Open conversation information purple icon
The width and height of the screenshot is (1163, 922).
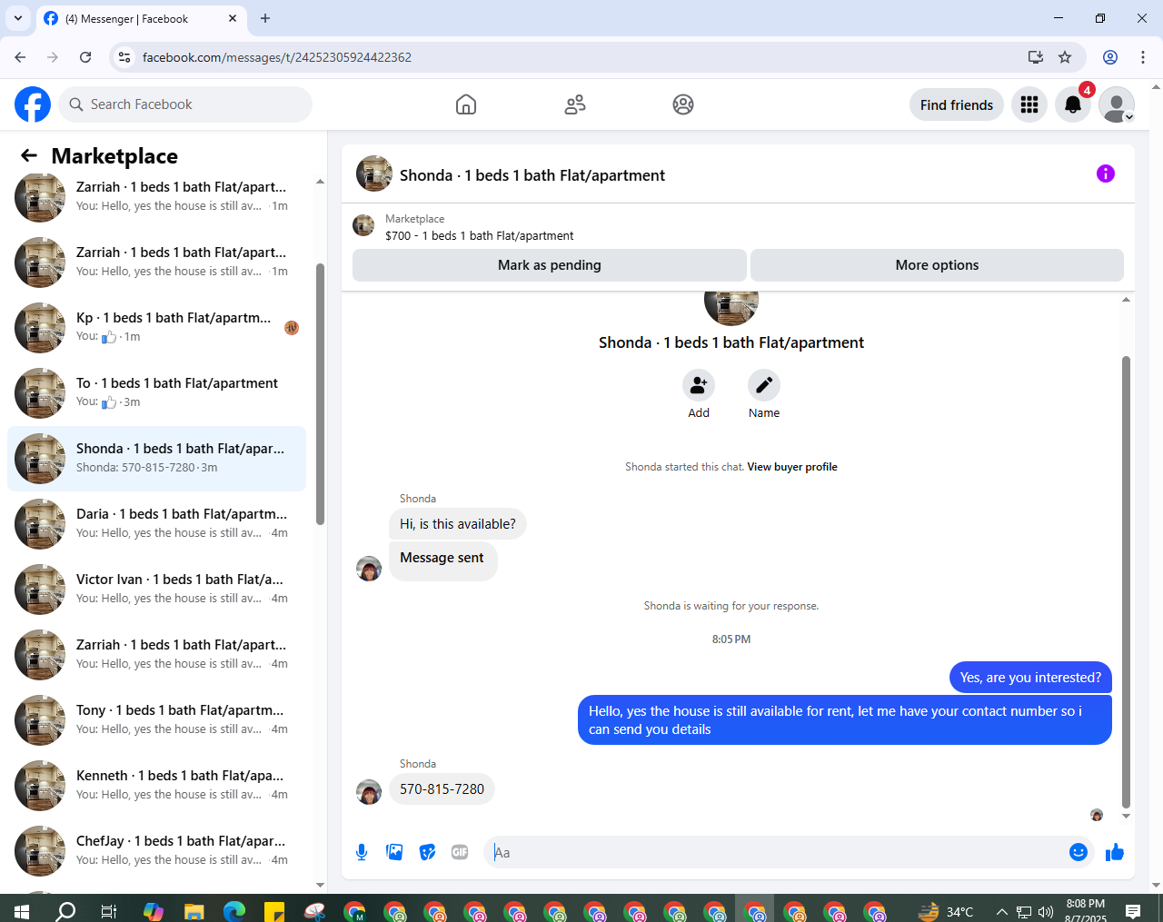(x=1106, y=173)
